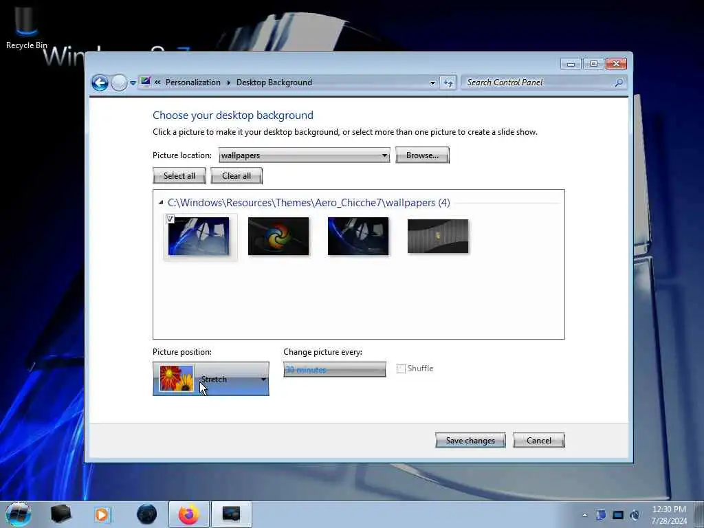Open the Picture location dropdown
Viewport: 704px width, 528px height.
click(x=305, y=155)
